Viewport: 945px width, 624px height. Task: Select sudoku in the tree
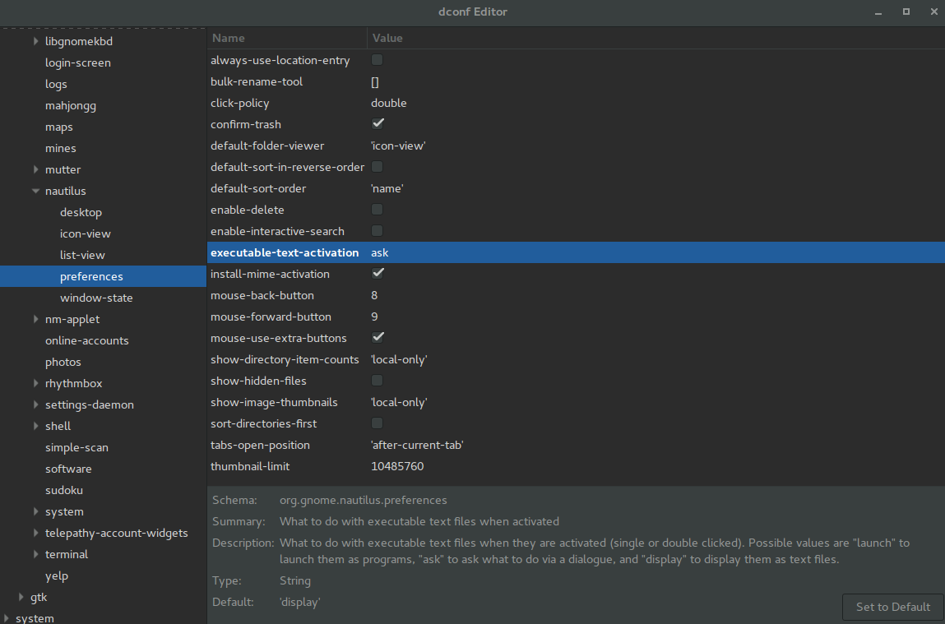point(64,490)
